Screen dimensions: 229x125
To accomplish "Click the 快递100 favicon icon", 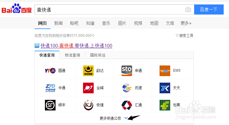I will (x=37, y=46).
